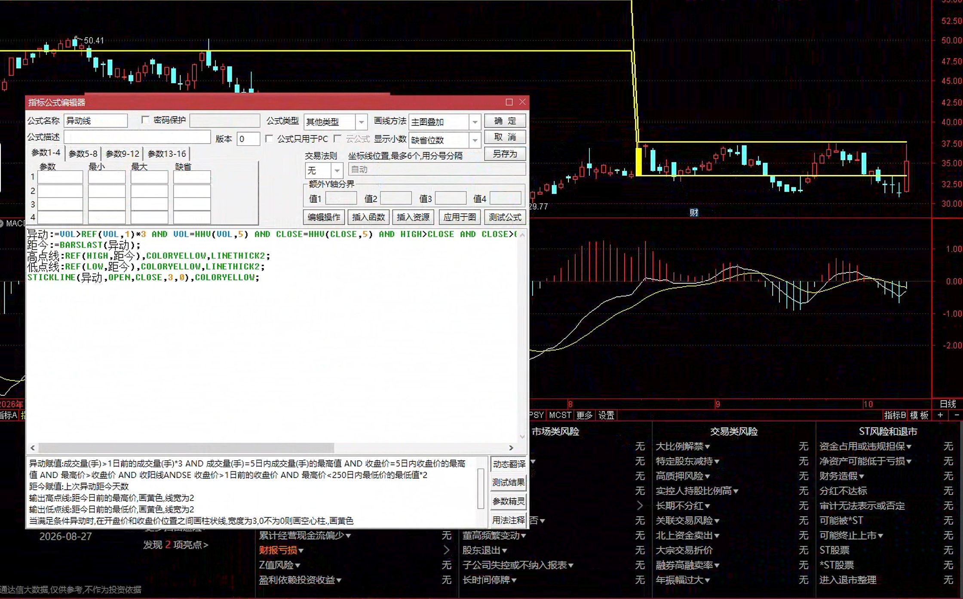Open the 交易法则 dropdown

(x=337, y=171)
